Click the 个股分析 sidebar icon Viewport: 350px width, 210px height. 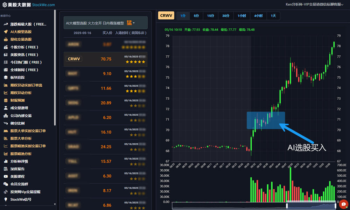coord(6,47)
